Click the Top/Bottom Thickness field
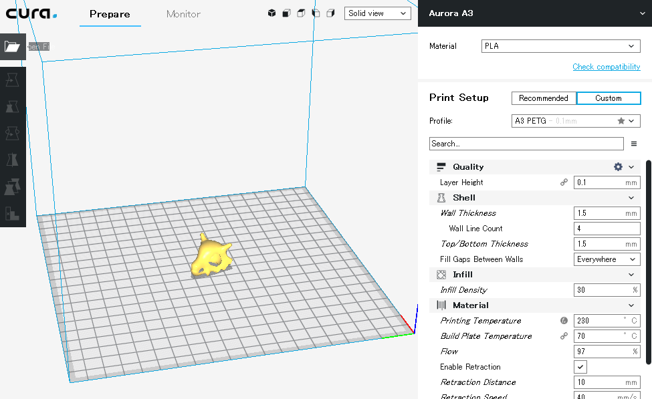The image size is (652, 399). 607,244
